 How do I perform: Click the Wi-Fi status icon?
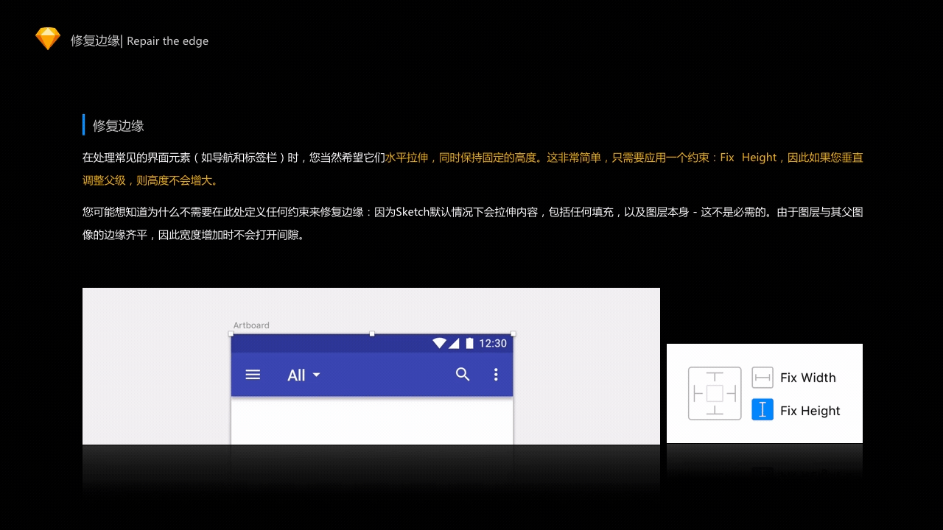(440, 343)
